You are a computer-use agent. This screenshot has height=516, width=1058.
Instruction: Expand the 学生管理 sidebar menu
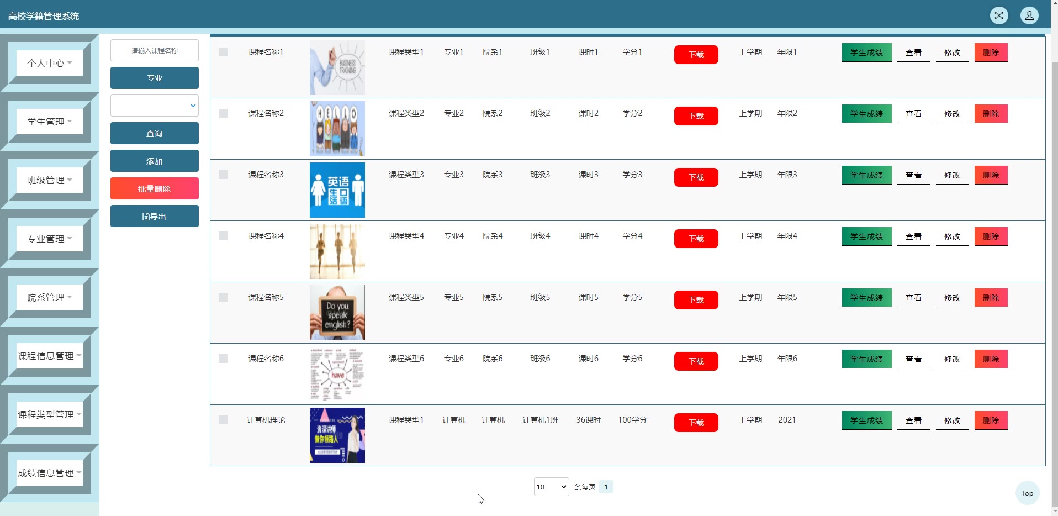pyautogui.click(x=50, y=122)
